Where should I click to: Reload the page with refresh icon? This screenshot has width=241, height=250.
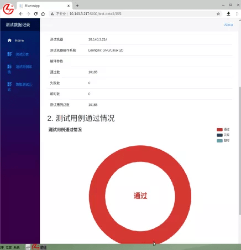[x=36, y=14]
